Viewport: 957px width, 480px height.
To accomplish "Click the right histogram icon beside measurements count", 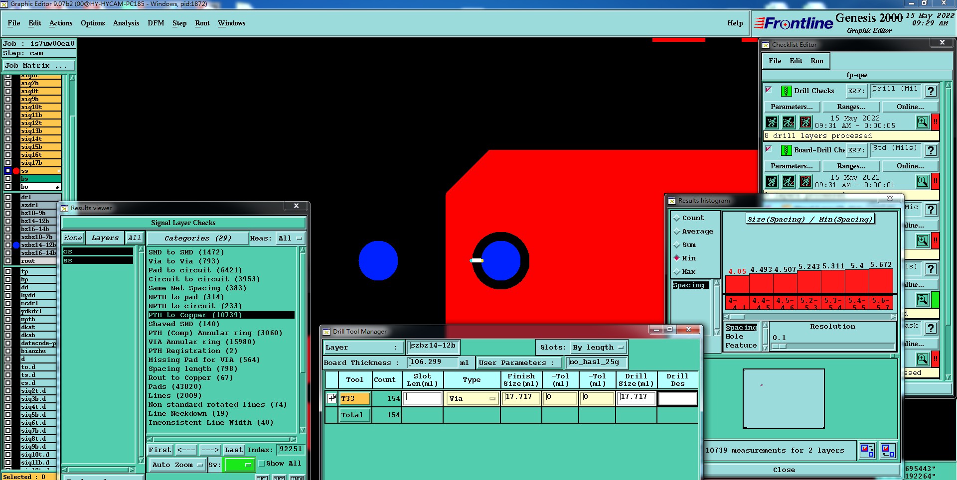I will [888, 451].
